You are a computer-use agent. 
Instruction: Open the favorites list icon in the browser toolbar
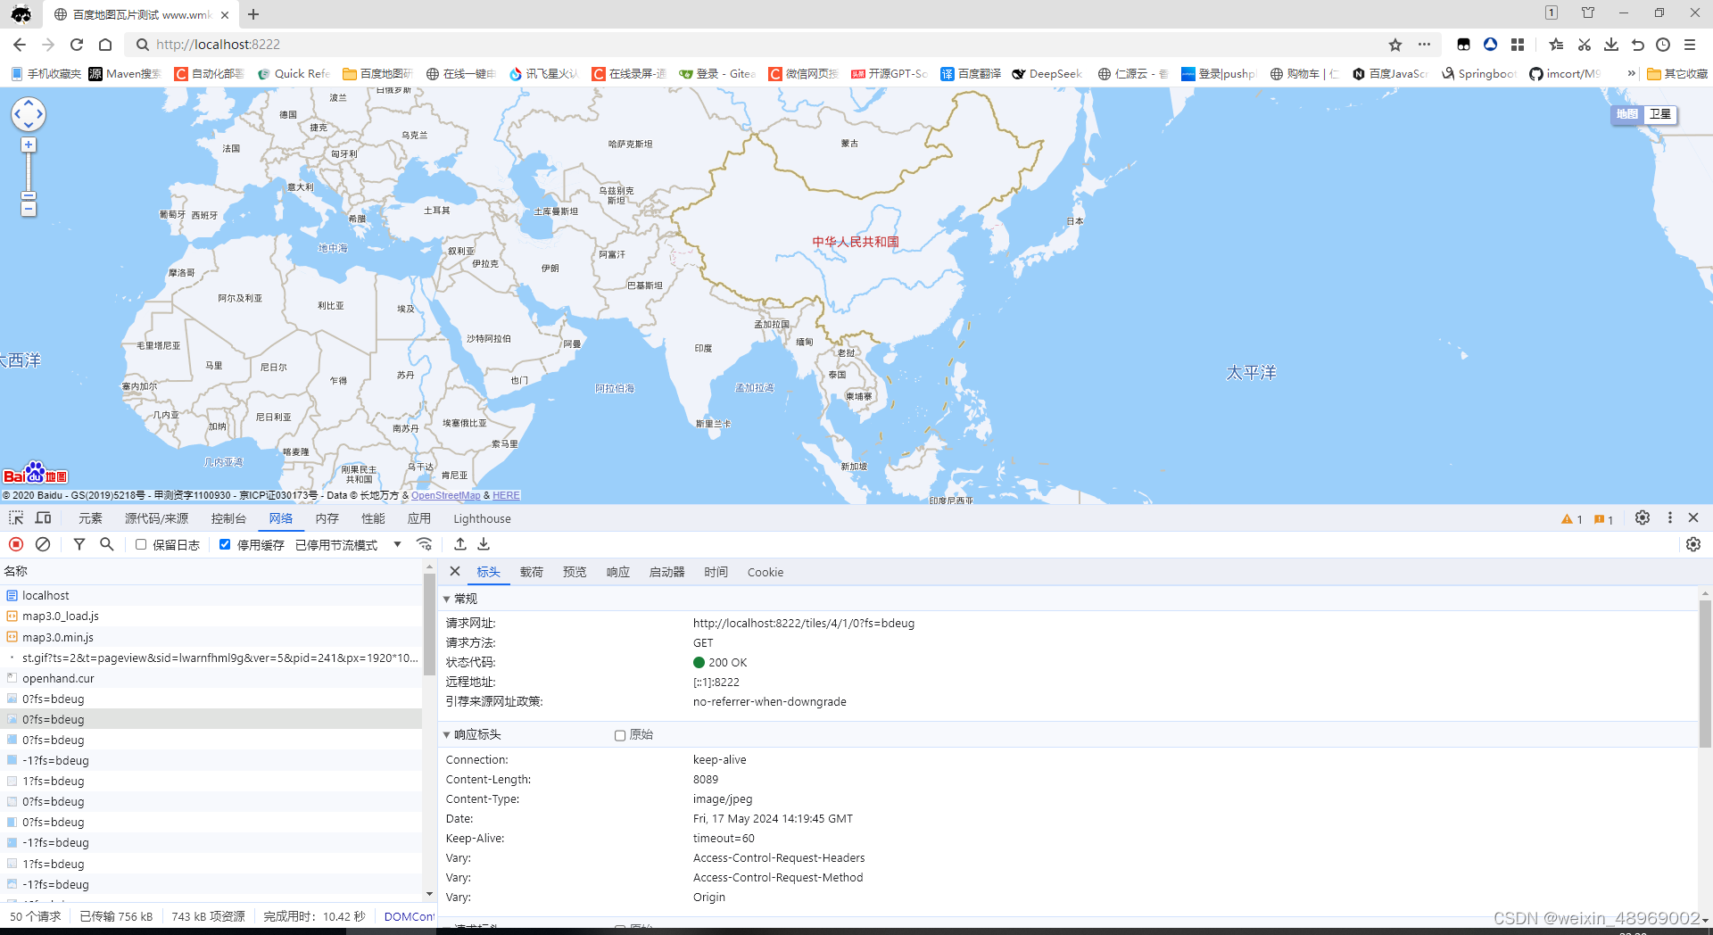pyautogui.click(x=1556, y=45)
